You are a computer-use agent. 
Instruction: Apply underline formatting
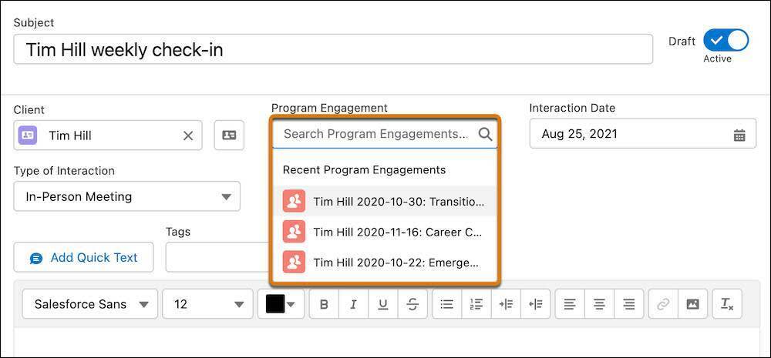(382, 304)
